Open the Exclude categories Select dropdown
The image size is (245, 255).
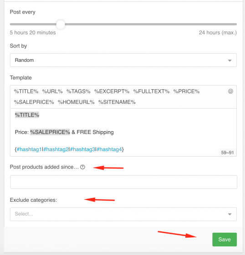[123, 214]
